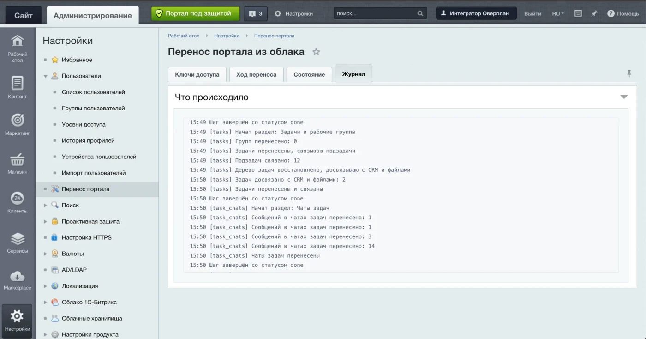The height and width of the screenshot is (339, 646).
Task: Click the Настройки продукта gear icon
Action: 55,334
